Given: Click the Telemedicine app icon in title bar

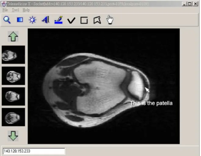Looking at the screenshot, I should (4, 4).
